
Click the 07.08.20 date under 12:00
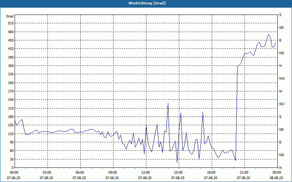tap(145, 178)
